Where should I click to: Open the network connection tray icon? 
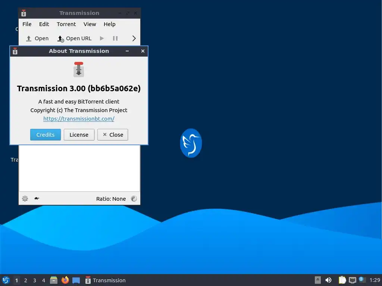[352, 280]
